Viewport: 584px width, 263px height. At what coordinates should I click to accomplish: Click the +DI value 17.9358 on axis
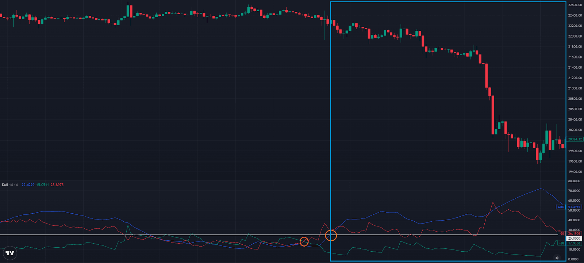[575, 243]
